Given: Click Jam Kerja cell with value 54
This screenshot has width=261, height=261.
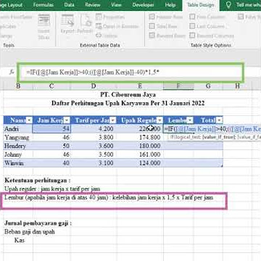Looking at the screenshot, I should pos(51,129).
